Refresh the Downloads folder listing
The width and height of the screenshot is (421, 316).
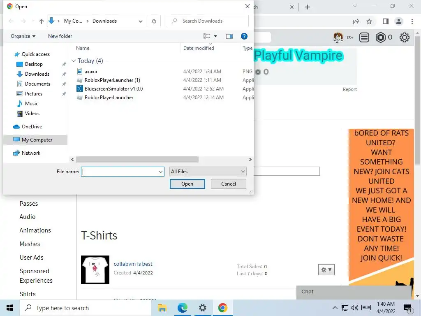pos(154,21)
